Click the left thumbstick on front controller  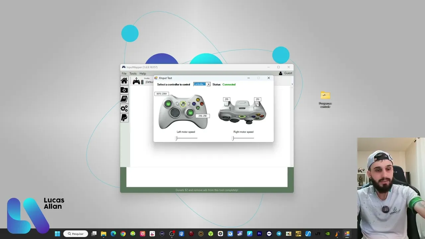(x=168, y=104)
